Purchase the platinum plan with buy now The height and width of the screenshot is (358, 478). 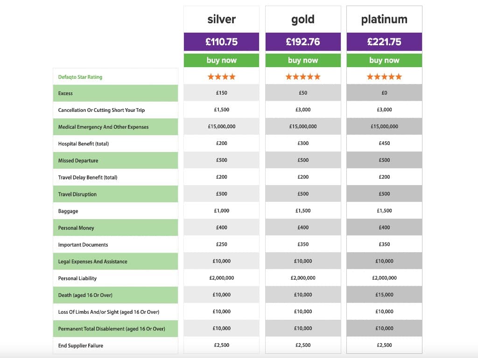(384, 60)
